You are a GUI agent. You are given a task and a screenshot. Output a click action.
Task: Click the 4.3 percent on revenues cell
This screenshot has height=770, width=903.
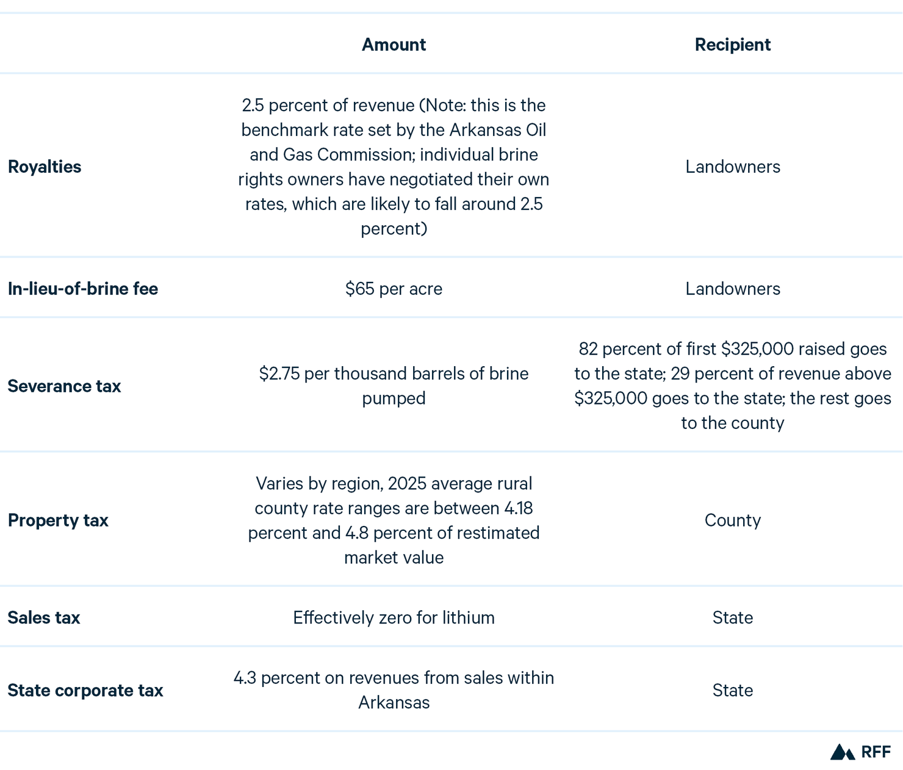pyautogui.click(x=394, y=690)
